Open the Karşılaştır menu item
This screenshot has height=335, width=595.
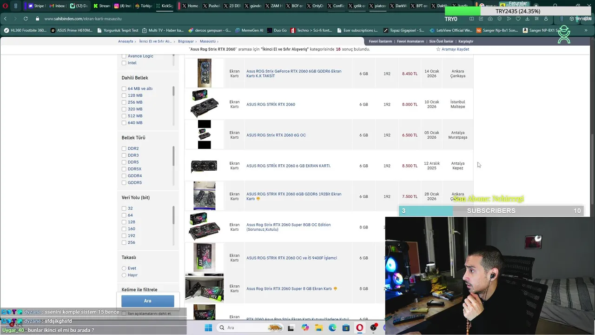(466, 41)
